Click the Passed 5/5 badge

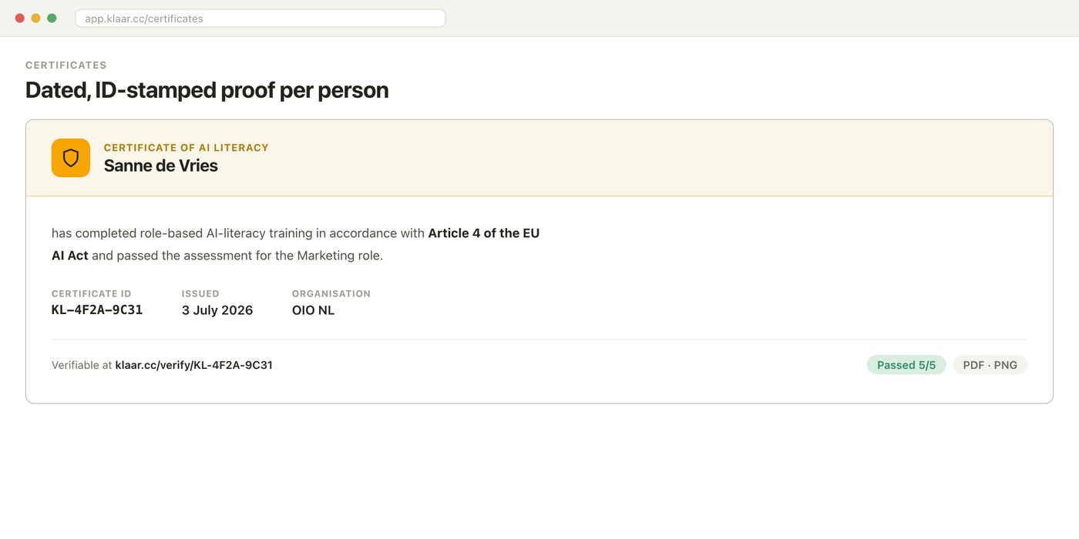click(x=906, y=365)
